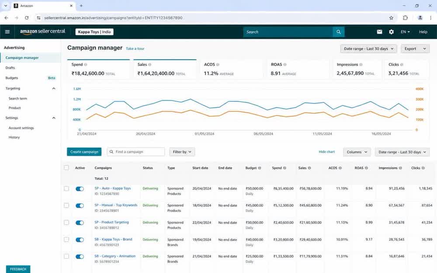The width and height of the screenshot is (437, 273).
Task: Toggle off SP - Product Targeting campaign
Action: pos(80,223)
